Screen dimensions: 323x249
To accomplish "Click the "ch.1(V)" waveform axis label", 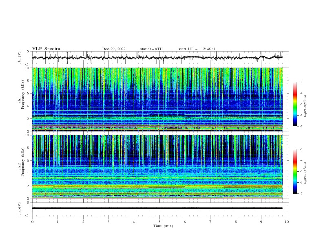I will coord(20,58).
